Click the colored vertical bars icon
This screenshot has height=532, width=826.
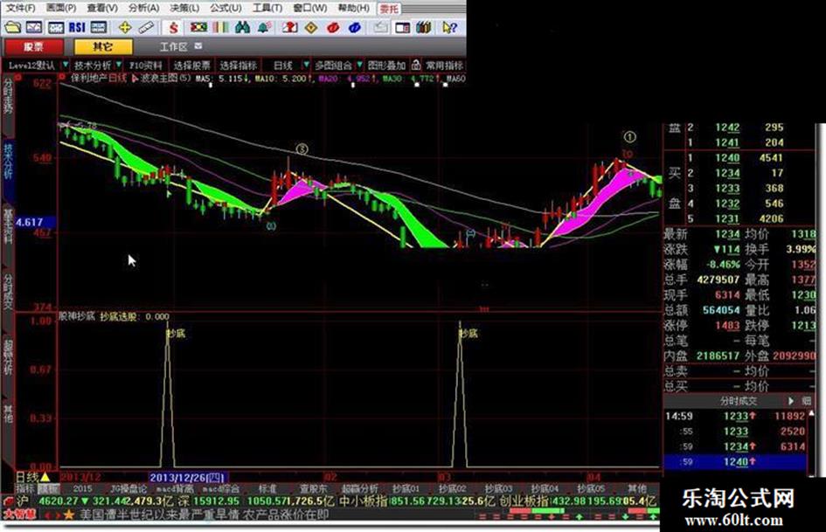pos(221,27)
